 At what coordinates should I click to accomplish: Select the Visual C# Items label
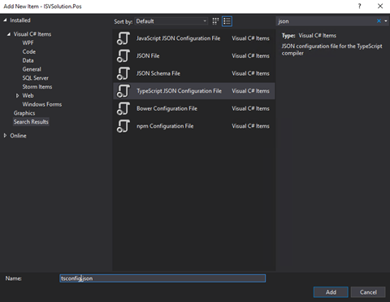pyautogui.click(x=32, y=34)
